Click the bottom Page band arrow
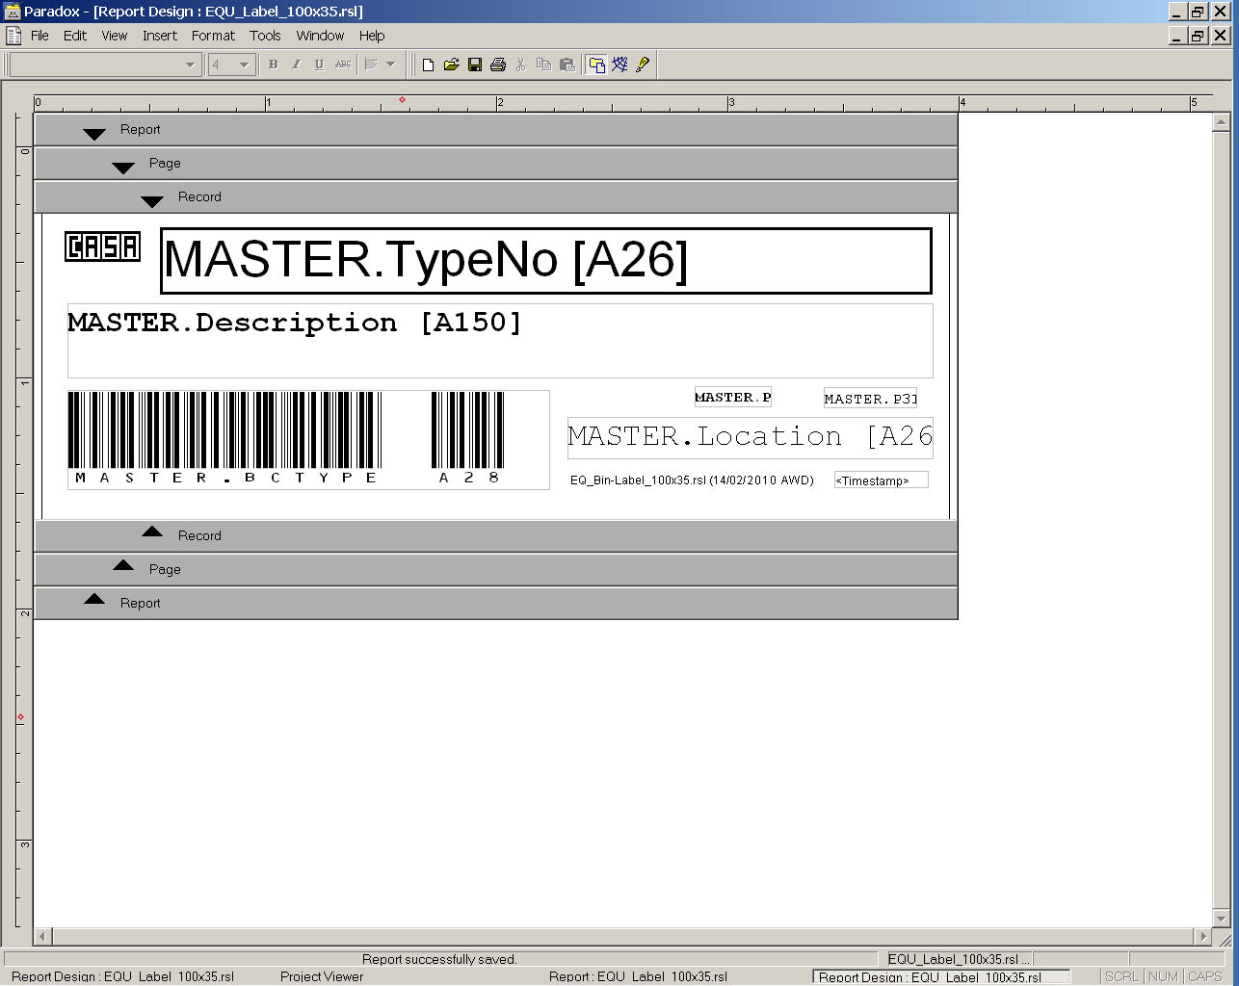The width and height of the screenshot is (1239, 986). click(122, 565)
